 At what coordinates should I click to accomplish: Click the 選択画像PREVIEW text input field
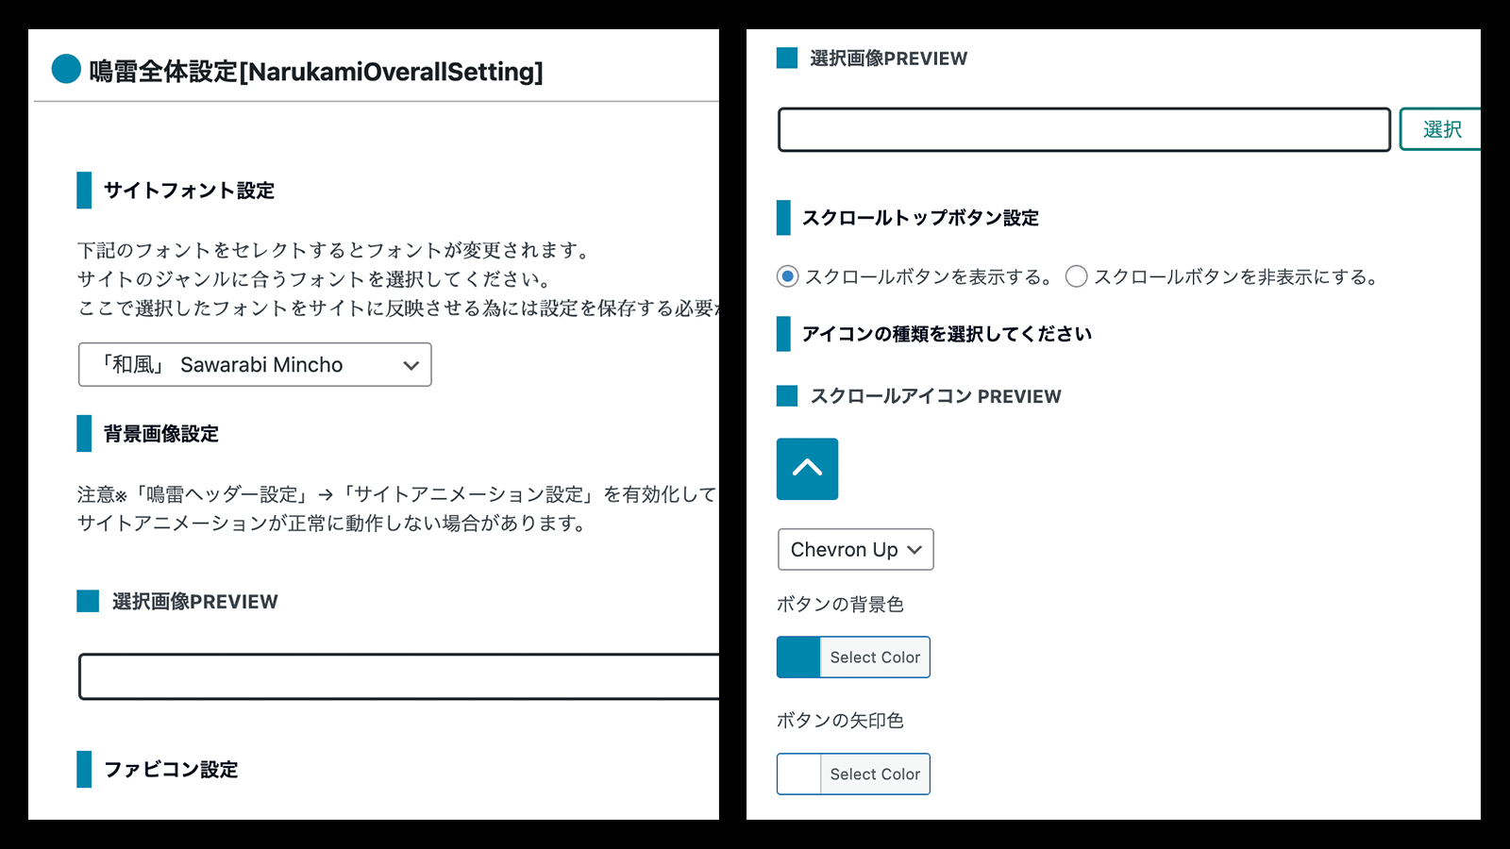point(1083,129)
